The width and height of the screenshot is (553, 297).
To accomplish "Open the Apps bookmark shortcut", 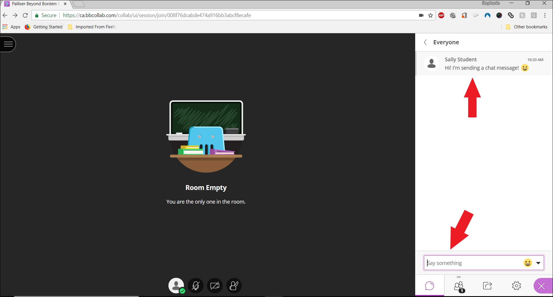I will click(12, 27).
